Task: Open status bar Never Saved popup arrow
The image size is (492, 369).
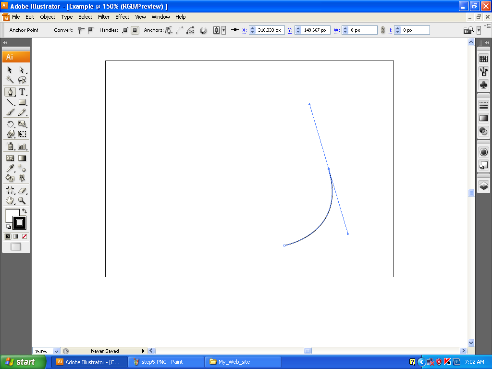Action: coord(143,351)
